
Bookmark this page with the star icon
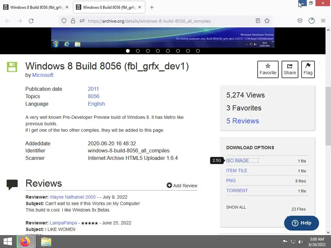pos(267,21)
